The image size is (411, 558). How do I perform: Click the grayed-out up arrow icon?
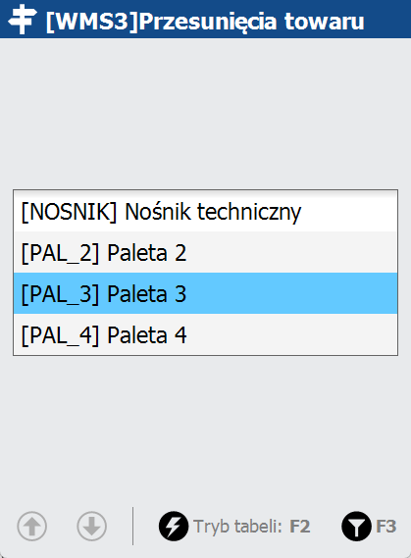coord(31,526)
